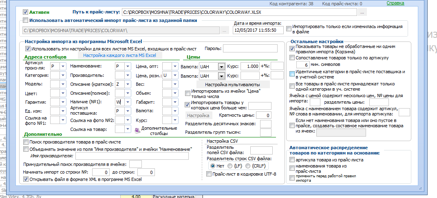Open Настройка каждого листа MS Excel
This screenshot has height=198, width=437.
(x=119, y=55)
